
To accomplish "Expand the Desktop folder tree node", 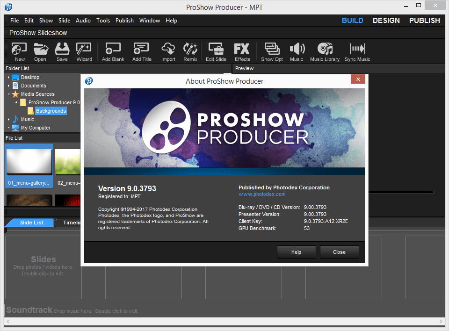I will pyautogui.click(x=8, y=78).
